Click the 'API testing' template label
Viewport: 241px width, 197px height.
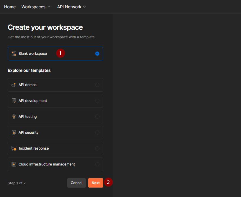[28, 117]
